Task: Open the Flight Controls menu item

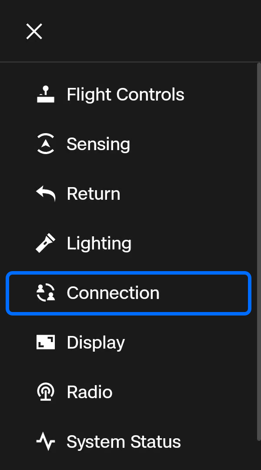Action: (x=125, y=94)
